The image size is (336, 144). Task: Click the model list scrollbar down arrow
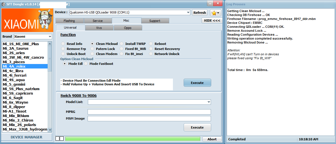pos(50,130)
